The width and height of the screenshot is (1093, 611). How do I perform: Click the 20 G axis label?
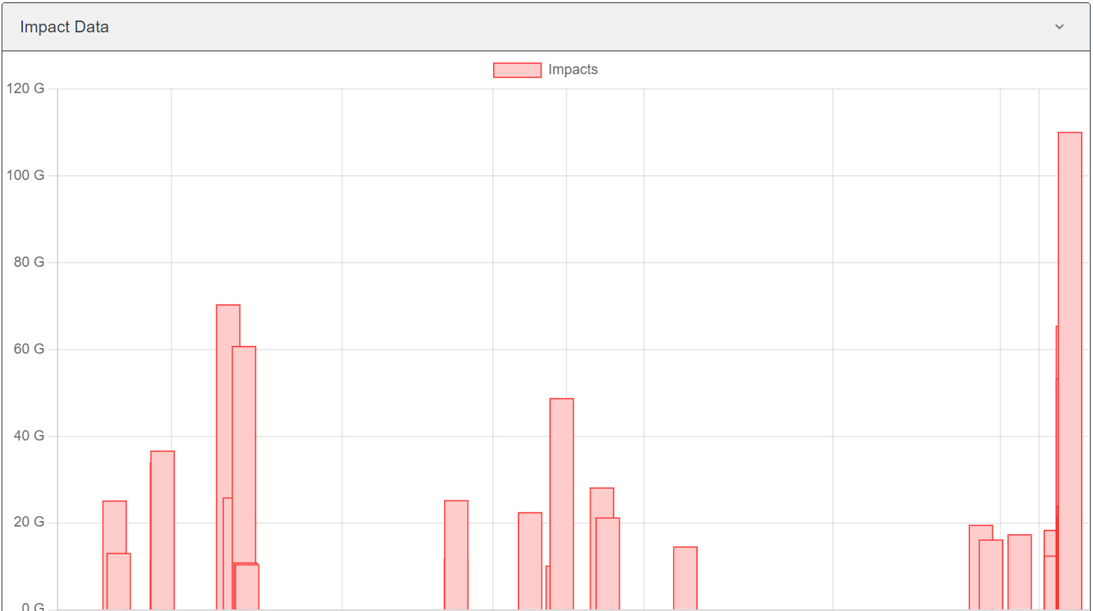coord(29,523)
